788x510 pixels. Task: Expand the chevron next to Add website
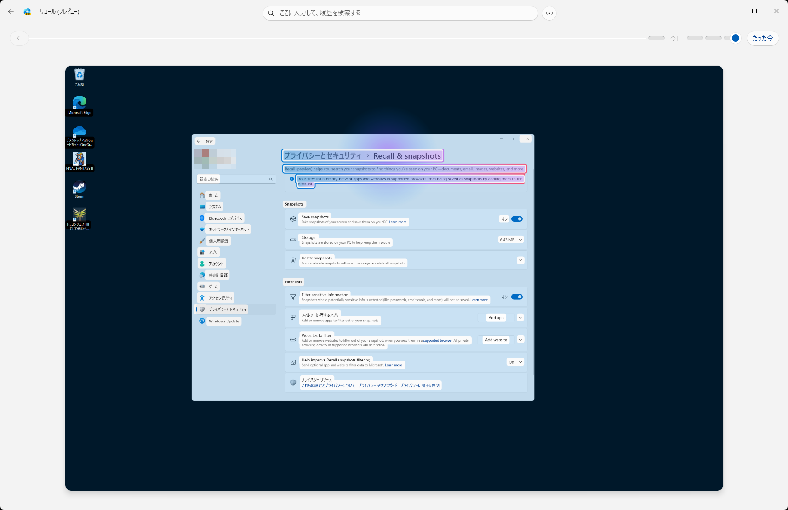coord(520,339)
